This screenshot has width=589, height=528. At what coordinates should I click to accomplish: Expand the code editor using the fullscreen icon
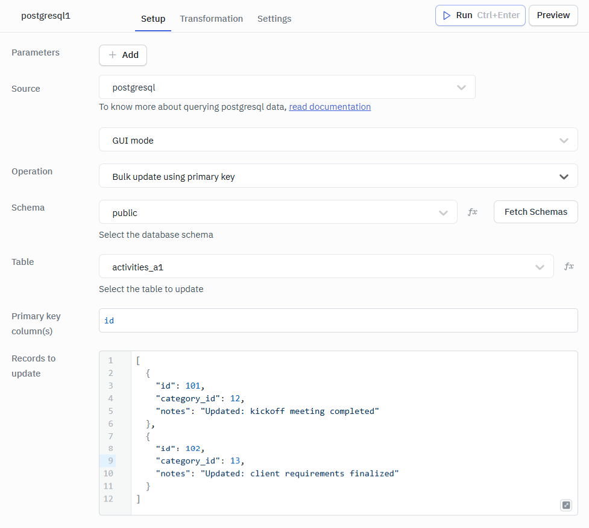[565, 505]
